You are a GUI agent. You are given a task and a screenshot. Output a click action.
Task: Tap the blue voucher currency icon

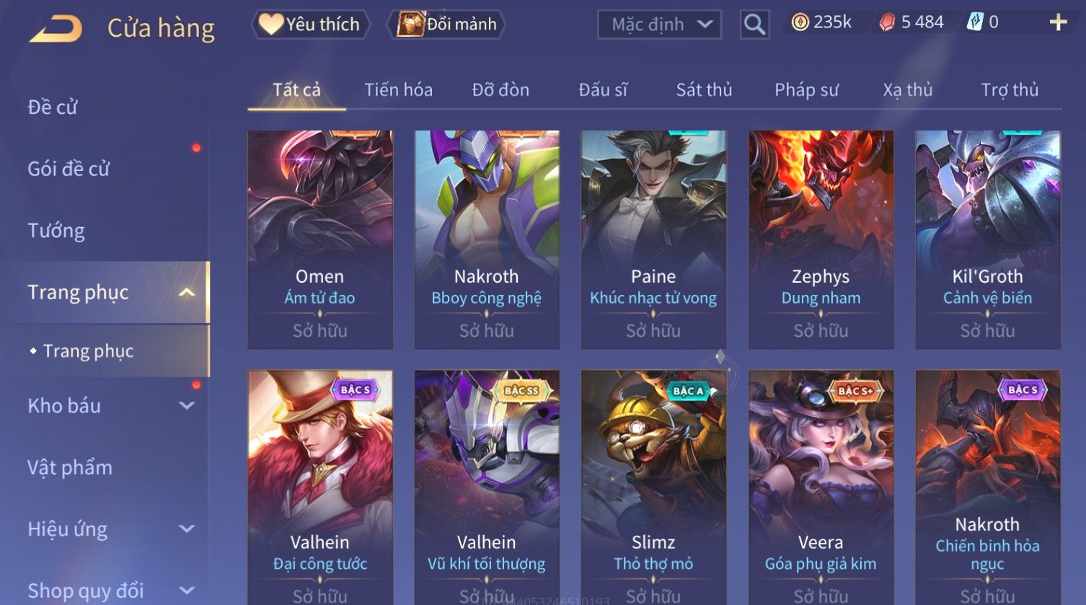point(975,22)
